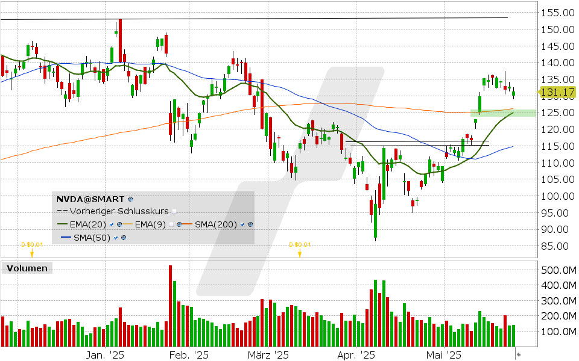
Task: Click the 110.00 price axis label
Action: coord(557,163)
